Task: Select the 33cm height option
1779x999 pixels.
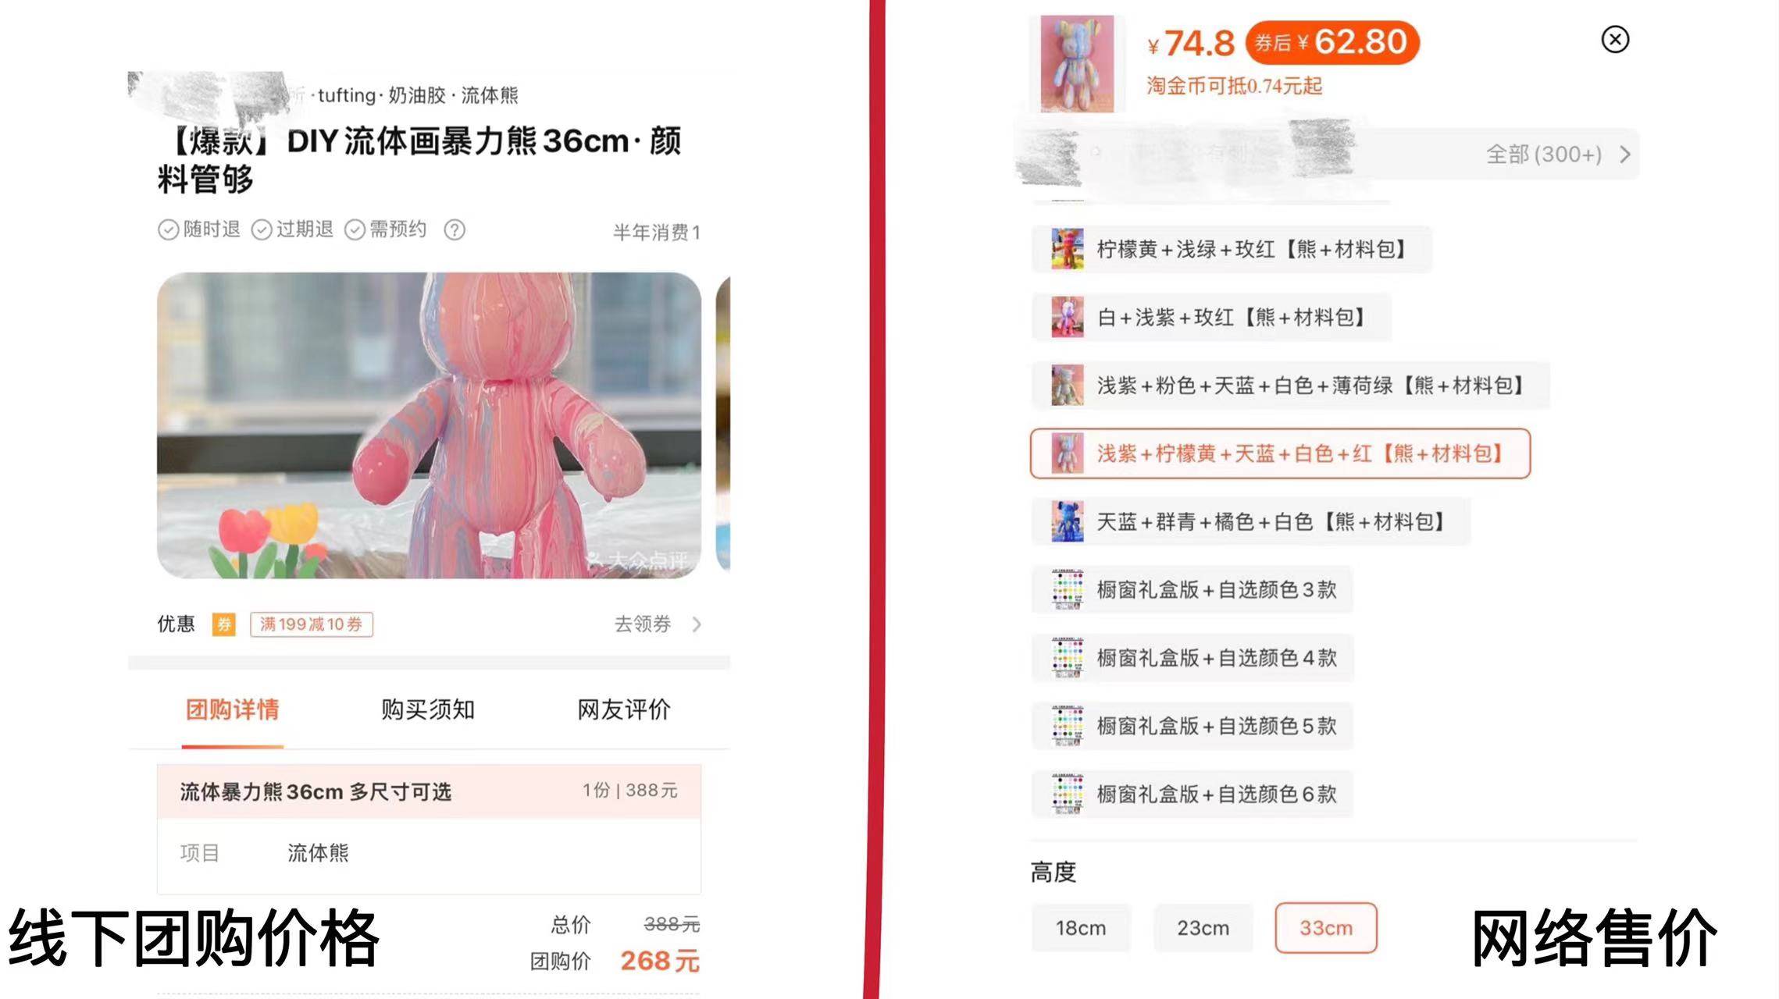Action: 1325,928
